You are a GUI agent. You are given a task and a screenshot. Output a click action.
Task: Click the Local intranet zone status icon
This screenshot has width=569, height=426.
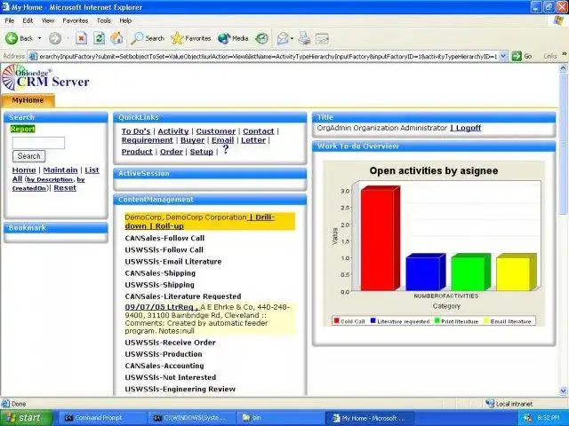coord(490,403)
